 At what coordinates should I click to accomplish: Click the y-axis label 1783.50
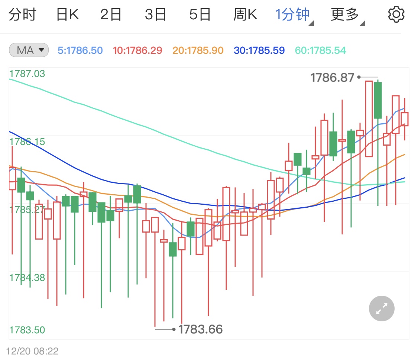[27, 330]
